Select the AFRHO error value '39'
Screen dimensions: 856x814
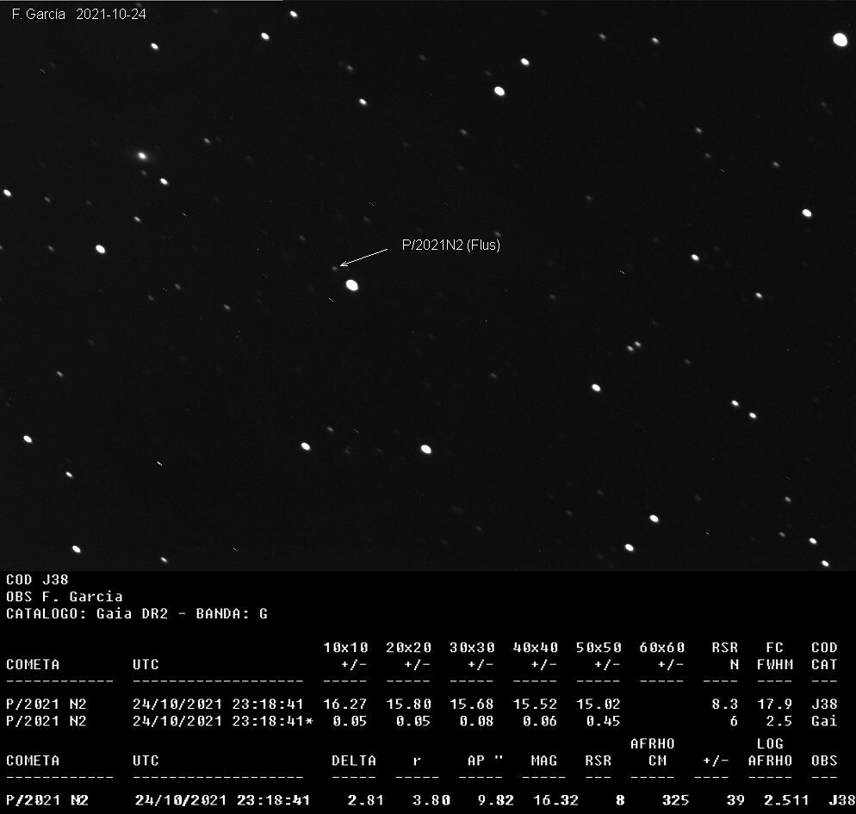(x=735, y=800)
